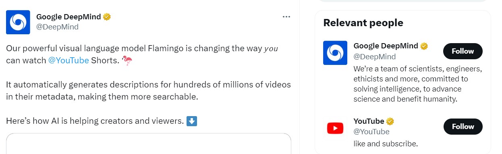Open @YouTube handle in Relevant people
This screenshot has width=502, height=154.
click(371, 131)
